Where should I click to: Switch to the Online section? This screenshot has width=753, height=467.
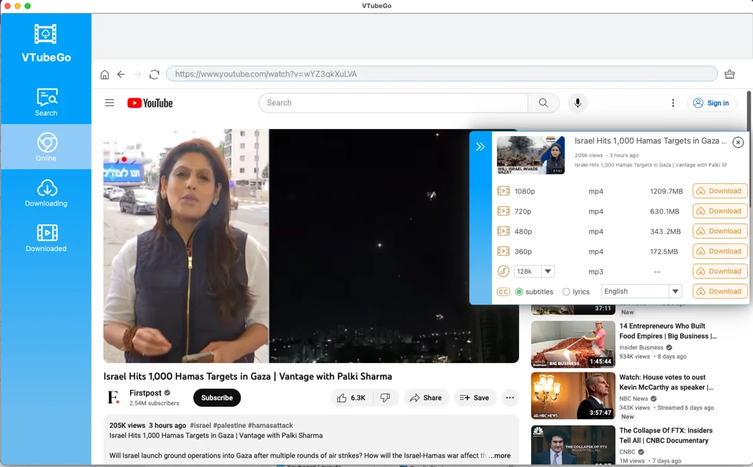tap(46, 147)
